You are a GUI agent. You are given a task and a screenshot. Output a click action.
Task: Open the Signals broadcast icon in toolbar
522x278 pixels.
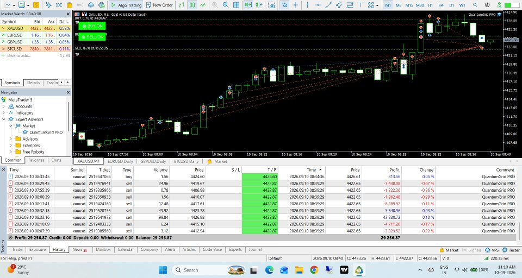click(80, 5)
